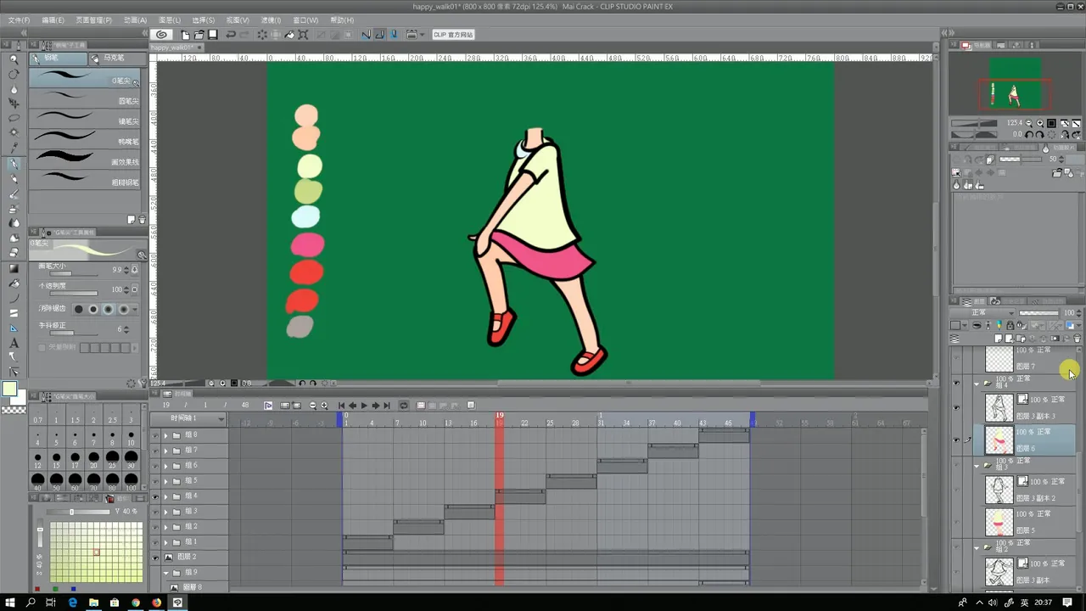Toggle loop playback in timeline

404,406
